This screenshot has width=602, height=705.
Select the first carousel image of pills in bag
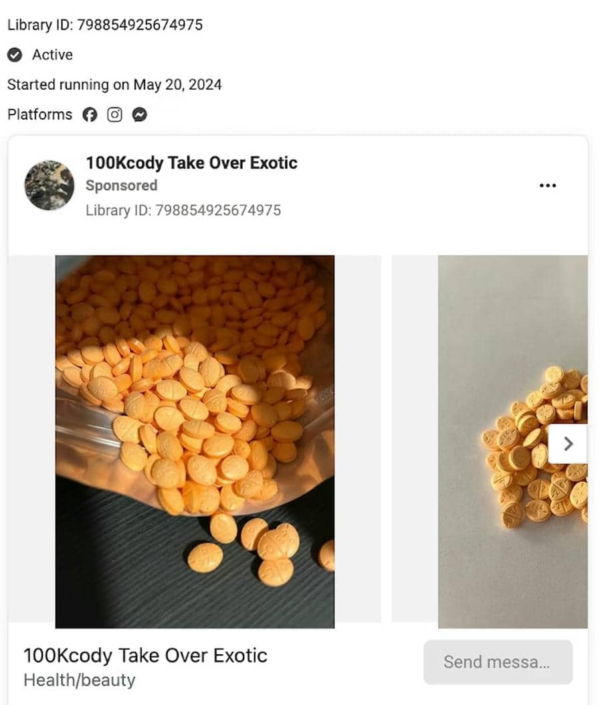click(x=195, y=441)
